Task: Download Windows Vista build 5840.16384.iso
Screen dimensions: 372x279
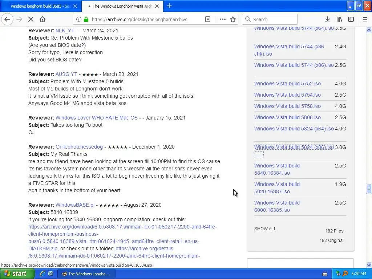Action: tap(277, 169)
